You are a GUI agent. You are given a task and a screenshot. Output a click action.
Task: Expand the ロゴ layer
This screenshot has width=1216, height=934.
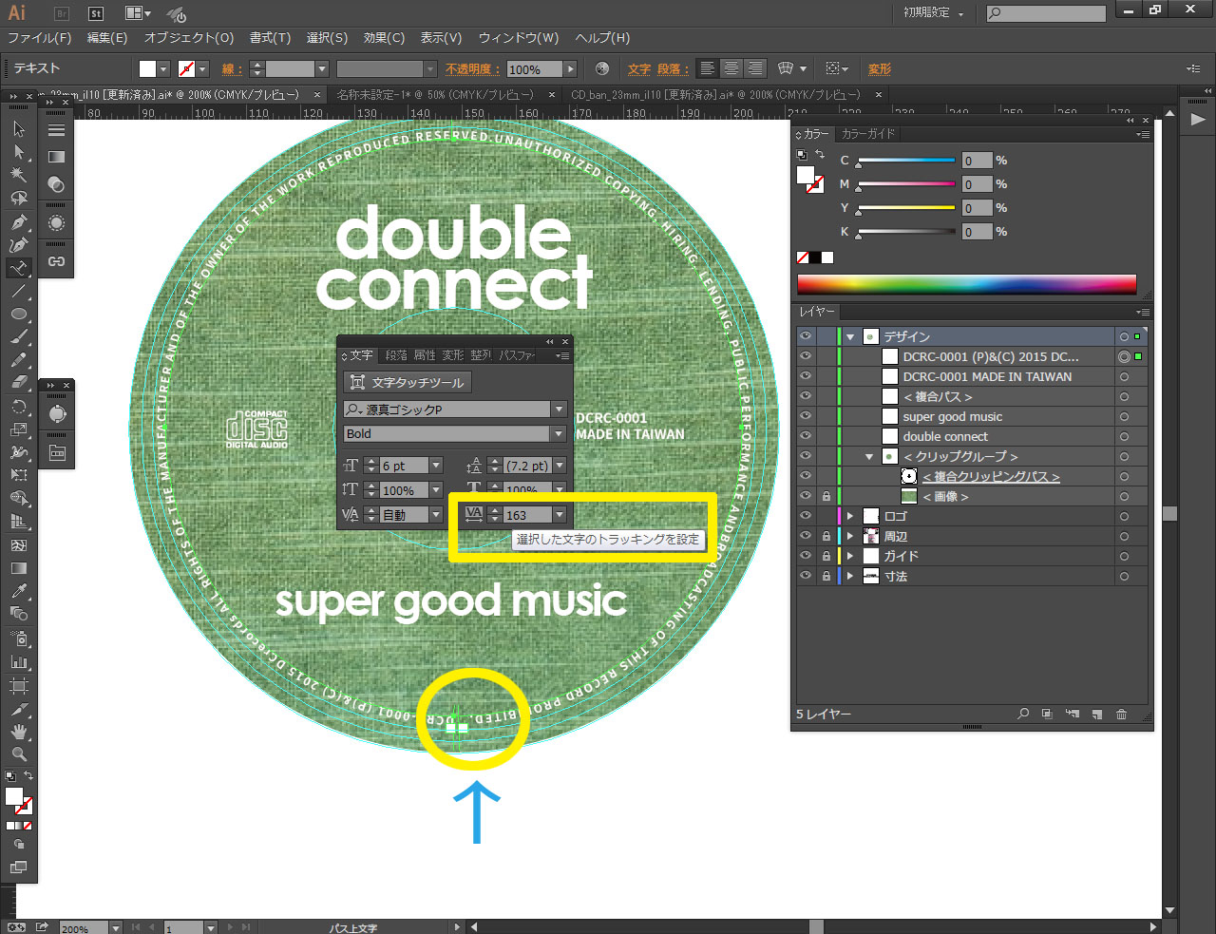click(x=850, y=516)
